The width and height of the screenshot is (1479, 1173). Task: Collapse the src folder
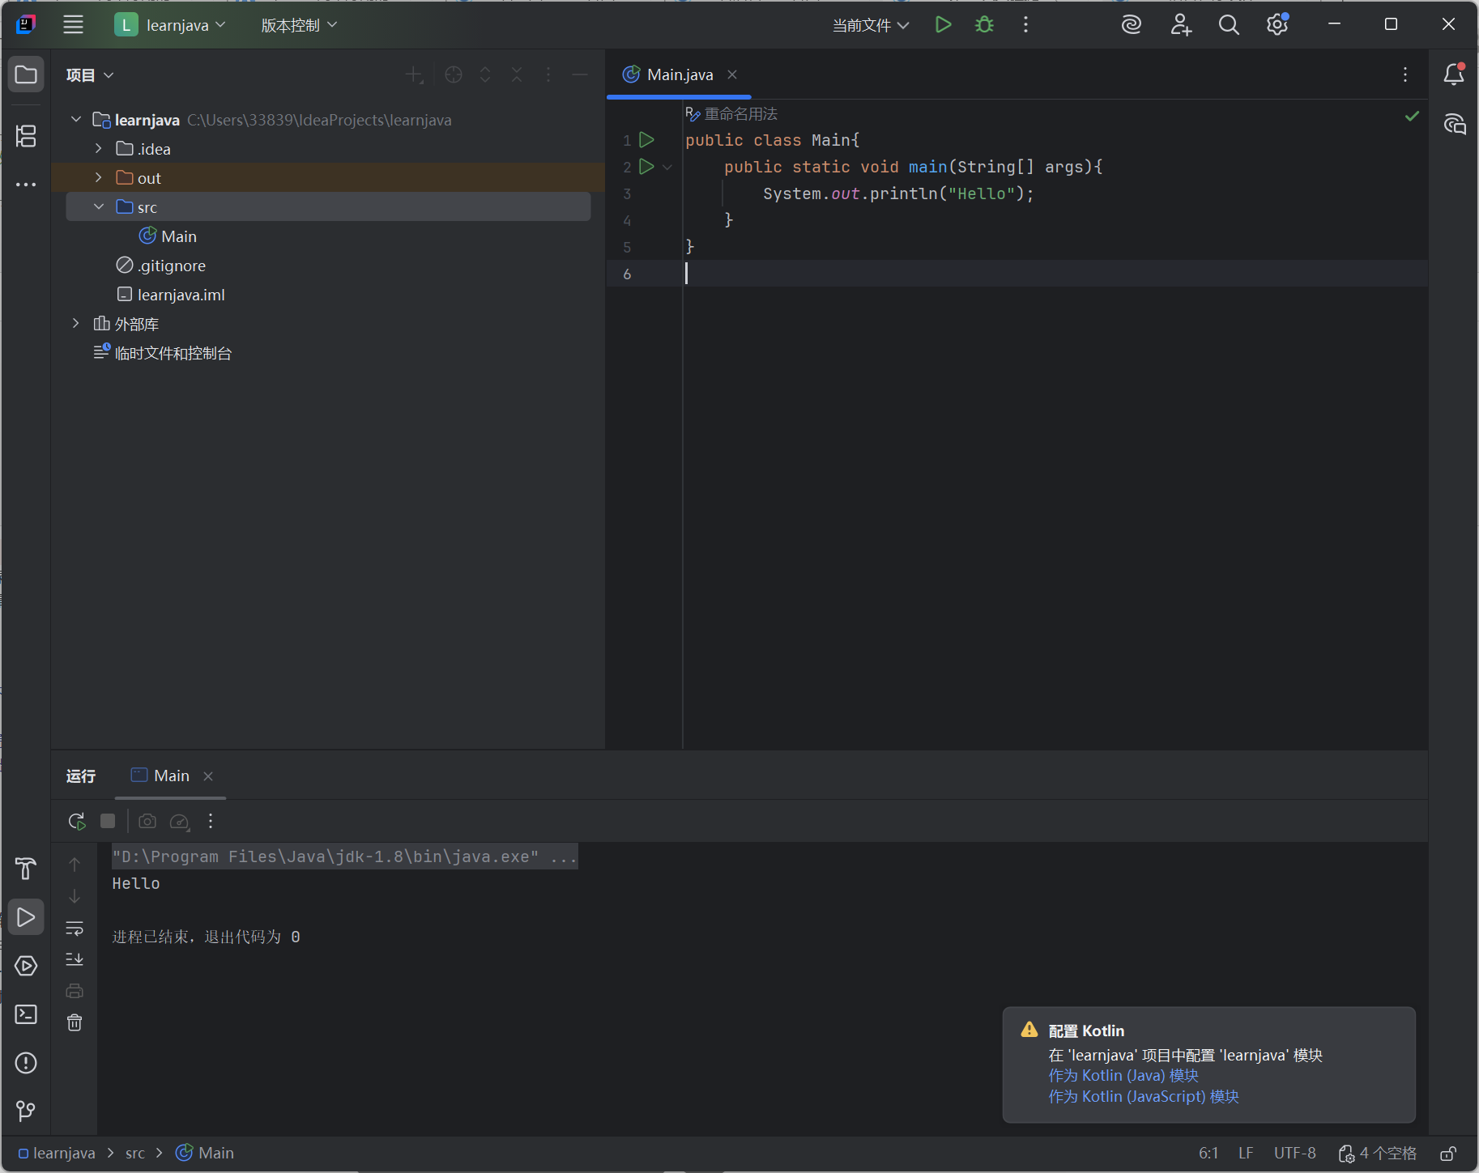[x=99, y=207]
